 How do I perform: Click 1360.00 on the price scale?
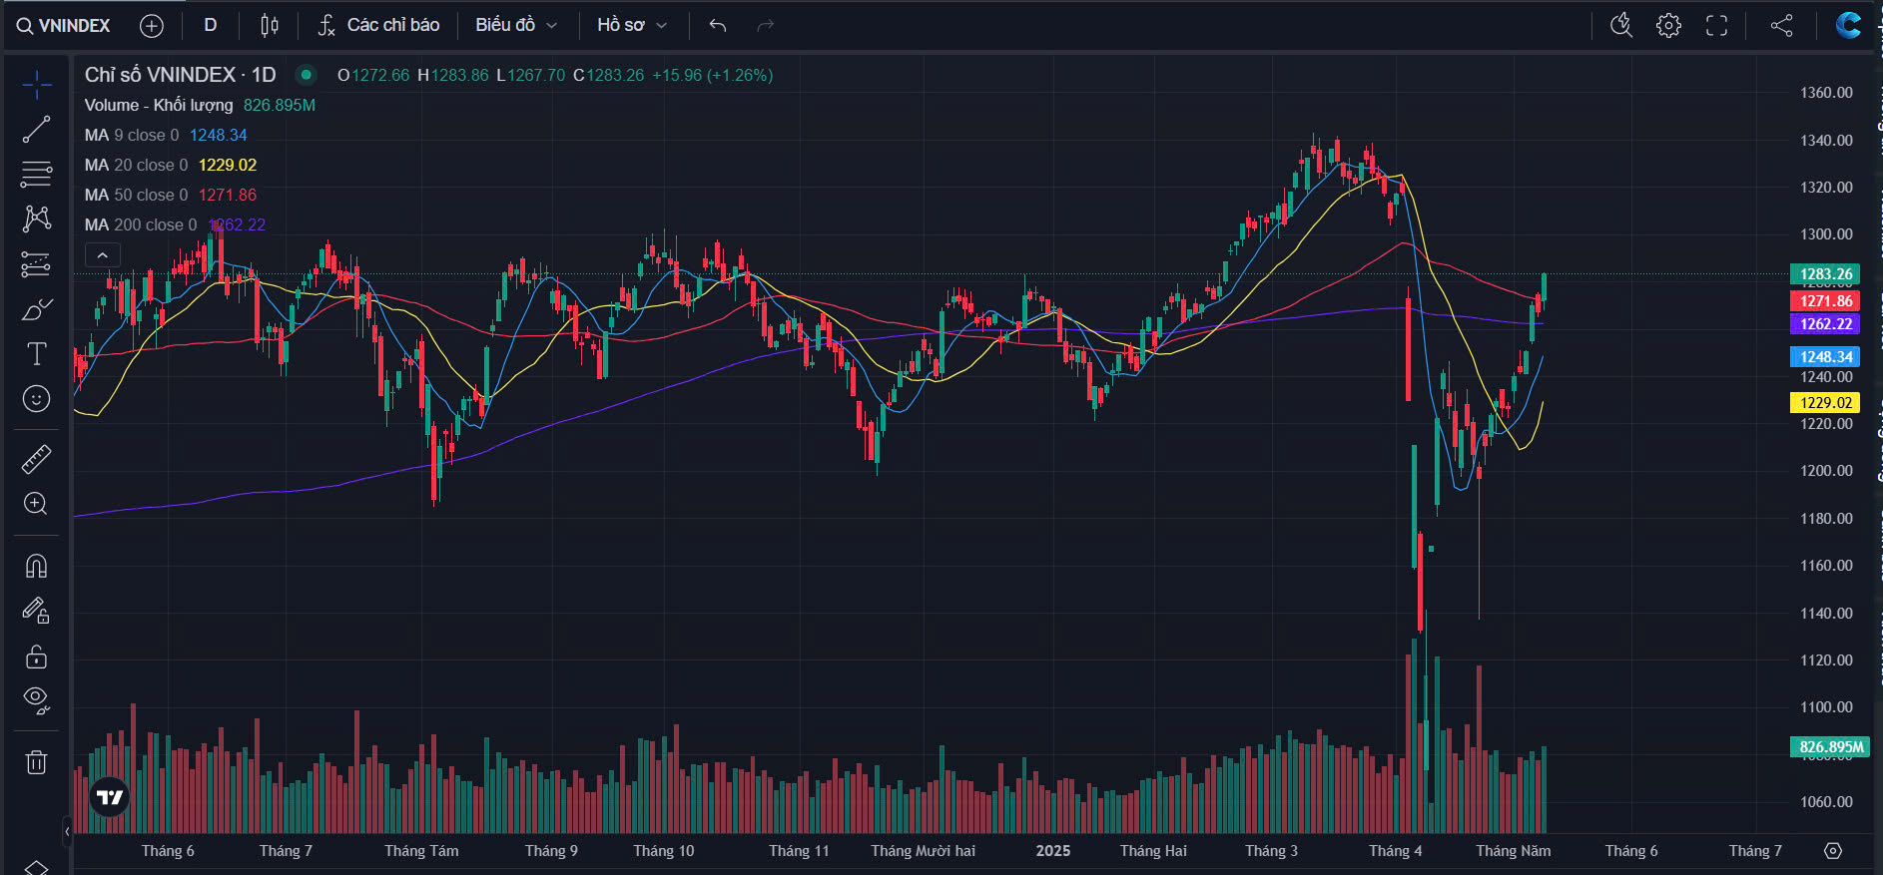(x=1826, y=93)
